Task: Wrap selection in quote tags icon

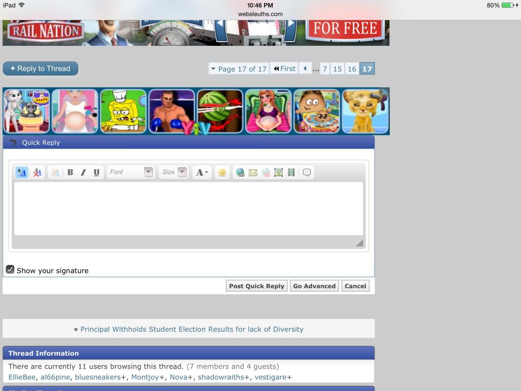Action: [x=307, y=173]
